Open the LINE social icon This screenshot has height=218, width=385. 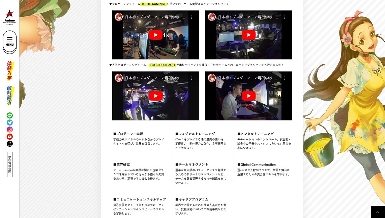pyautogui.click(x=10, y=115)
